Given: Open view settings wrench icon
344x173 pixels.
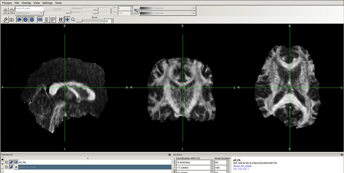Looking at the screenshot, I should pos(5,20).
